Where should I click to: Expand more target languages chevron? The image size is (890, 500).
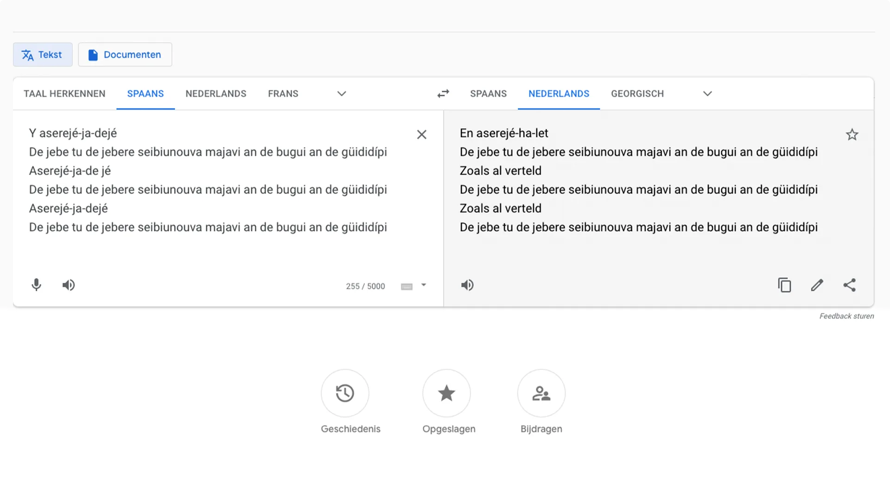tap(707, 94)
